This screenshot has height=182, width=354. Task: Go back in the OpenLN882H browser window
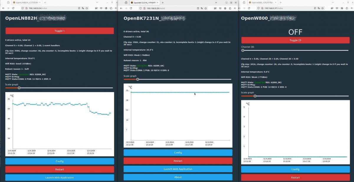pyautogui.click(x=3, y=8)
